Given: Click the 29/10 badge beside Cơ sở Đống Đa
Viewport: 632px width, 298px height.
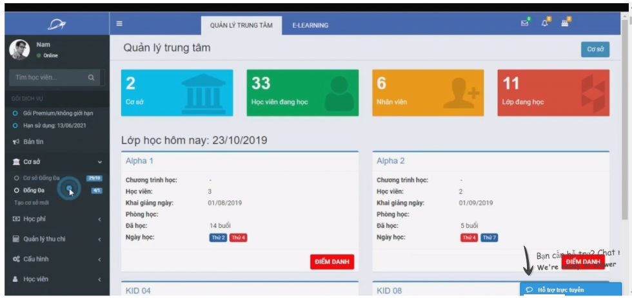Looking at the screenshot, I should point(94,178).
